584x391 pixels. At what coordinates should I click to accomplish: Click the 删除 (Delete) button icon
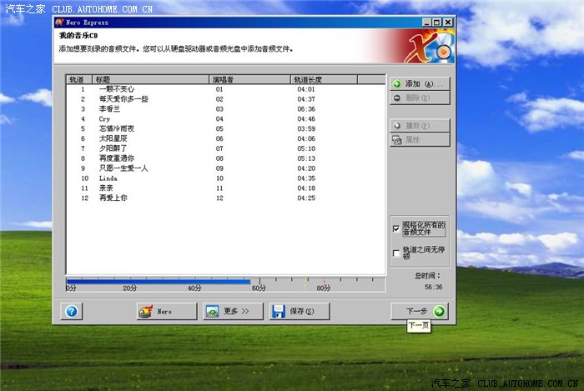coord(397,98)
